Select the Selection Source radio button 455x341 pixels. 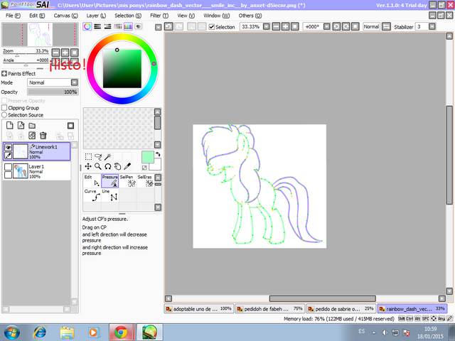click(x=4, y=115)
